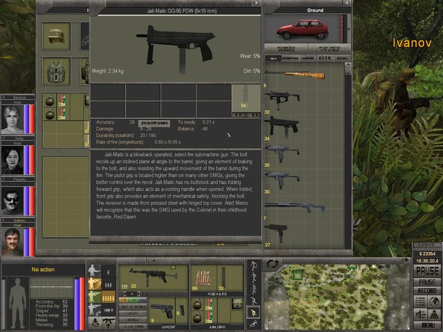
Task: Select the pistol in Waist slot
Action: click(162, 311)
